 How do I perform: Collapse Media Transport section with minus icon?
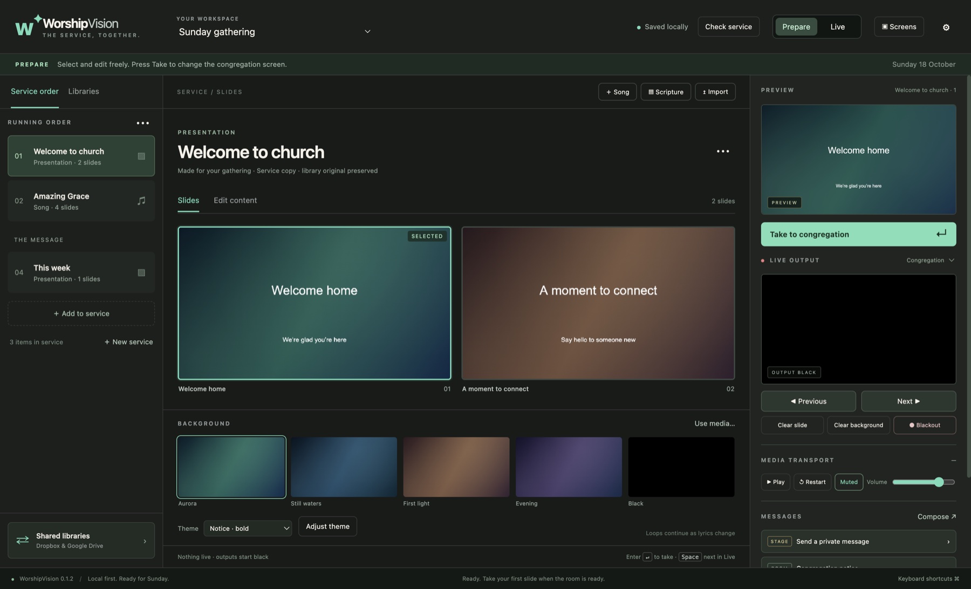pos(953,461)
